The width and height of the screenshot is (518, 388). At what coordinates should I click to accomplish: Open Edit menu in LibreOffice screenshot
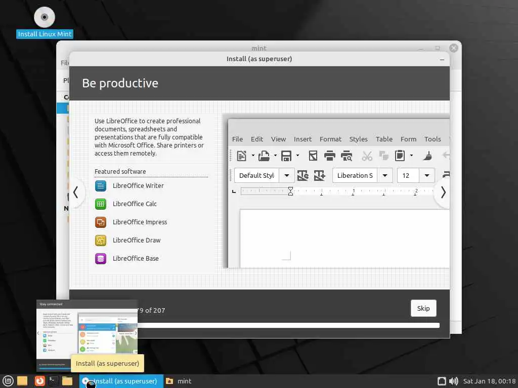256,139
